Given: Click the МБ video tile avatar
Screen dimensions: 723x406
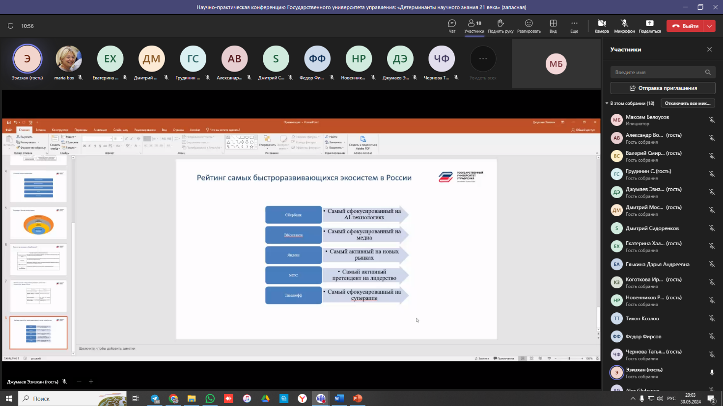Looking at the screenshot, I should 556,64.
